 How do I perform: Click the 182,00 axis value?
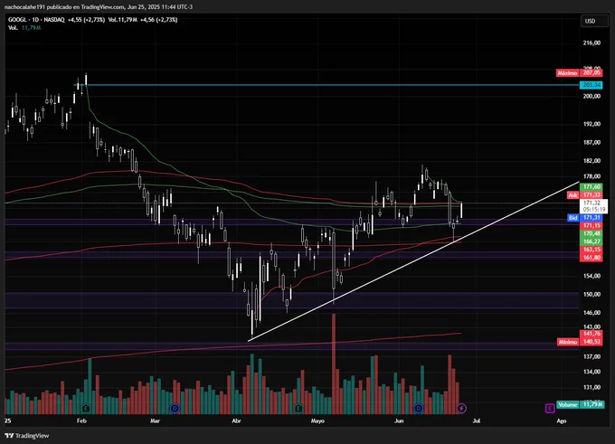[591, 161]
